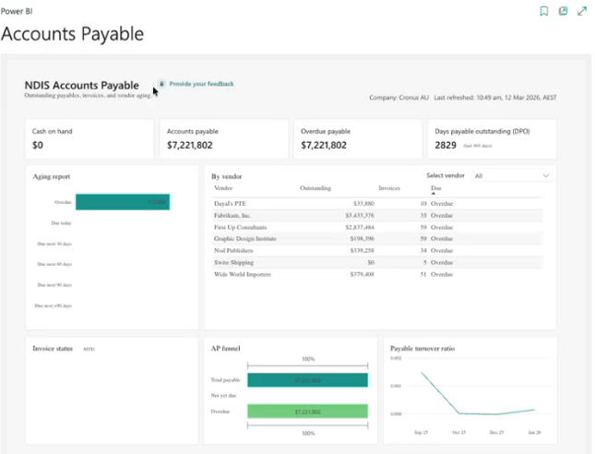Select the Cash on hand card
The height and width of the screenshot is (454, 595).
(x=89, y=138)
